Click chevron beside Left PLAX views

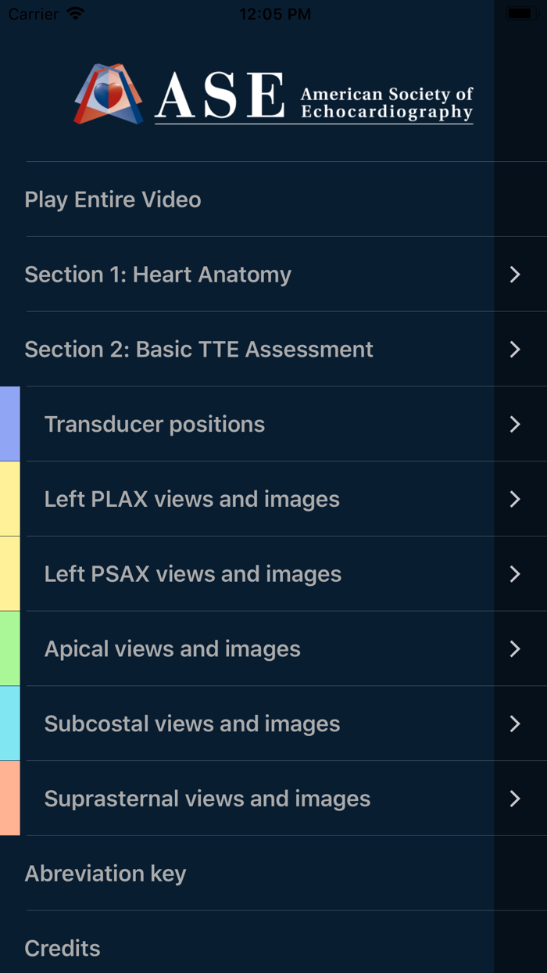click(x=515, y=499)
